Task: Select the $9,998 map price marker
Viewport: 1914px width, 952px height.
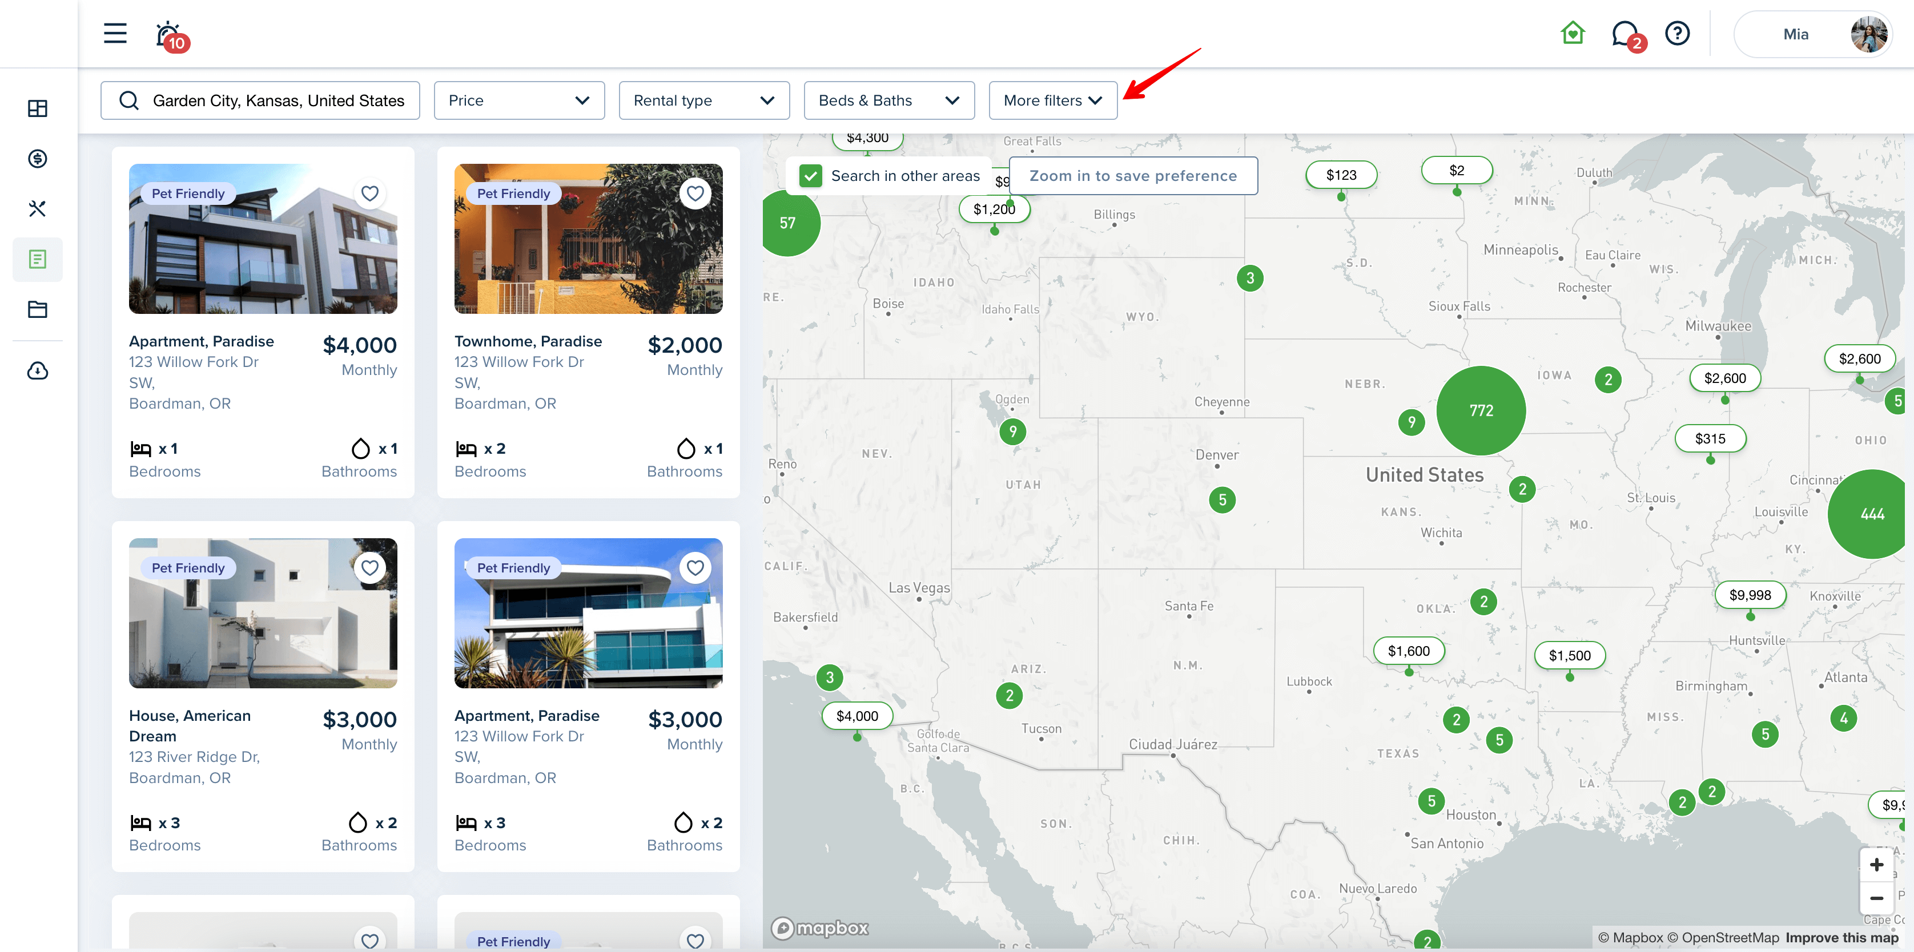Action: coord(1751,595)
